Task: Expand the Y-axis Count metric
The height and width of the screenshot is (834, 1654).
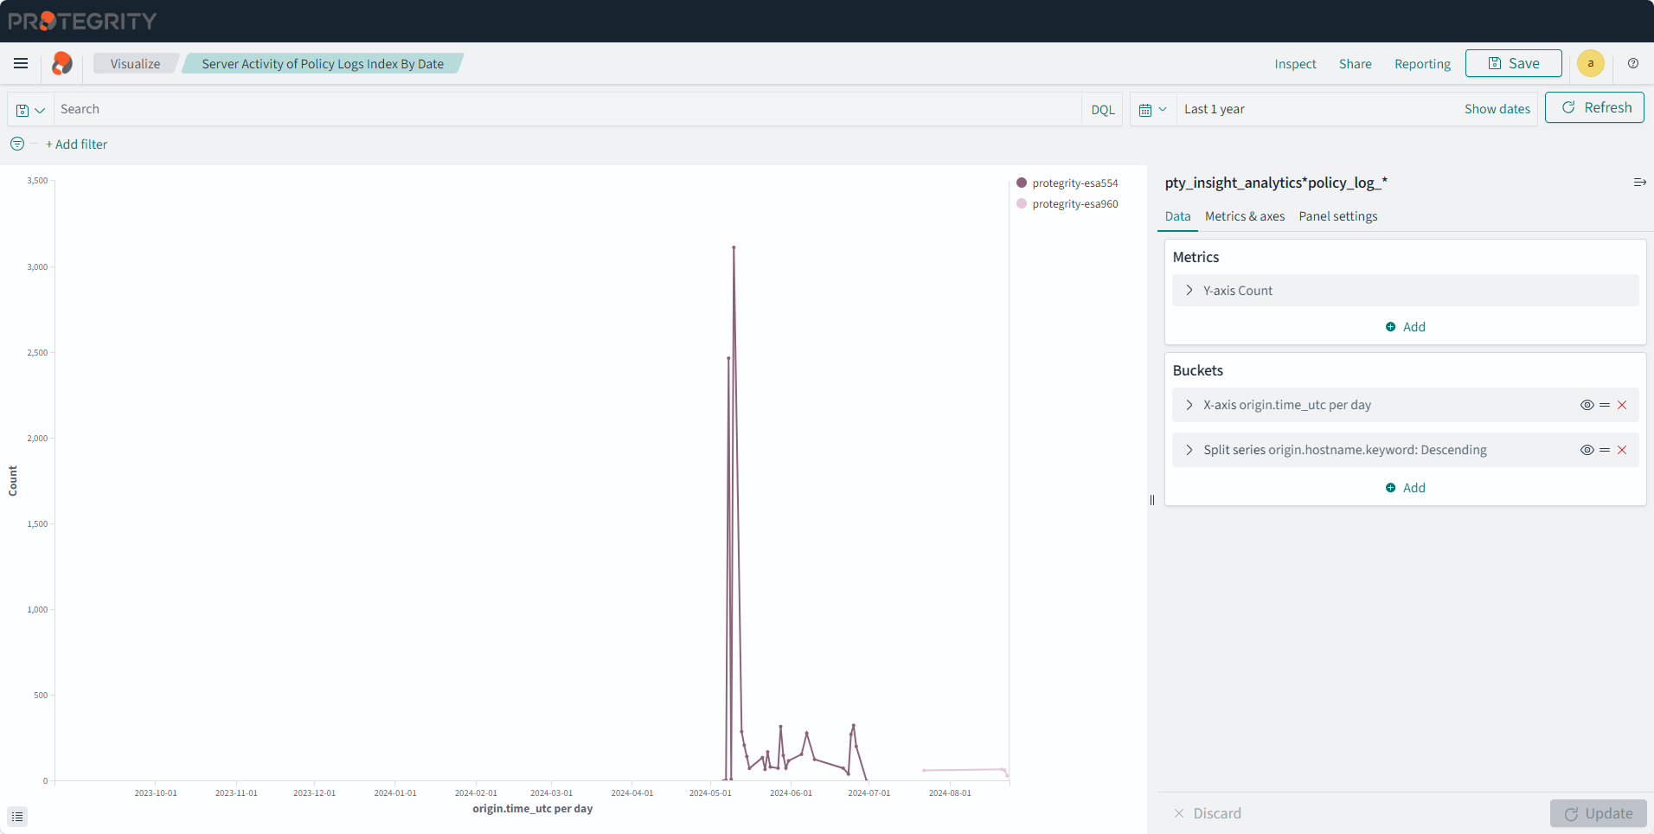Action: coord(1189,291)
